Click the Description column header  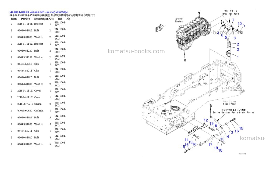click(x=41, y=19)
